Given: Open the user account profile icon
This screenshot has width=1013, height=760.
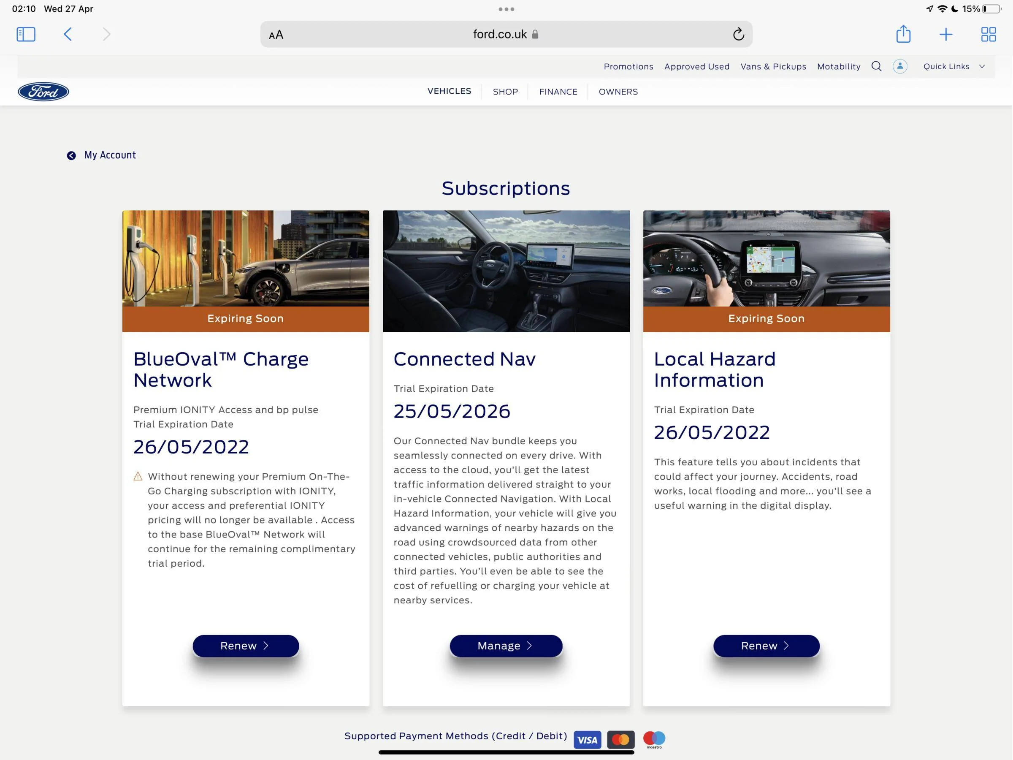Looking at the screenshot, I should tap(900, 66).
